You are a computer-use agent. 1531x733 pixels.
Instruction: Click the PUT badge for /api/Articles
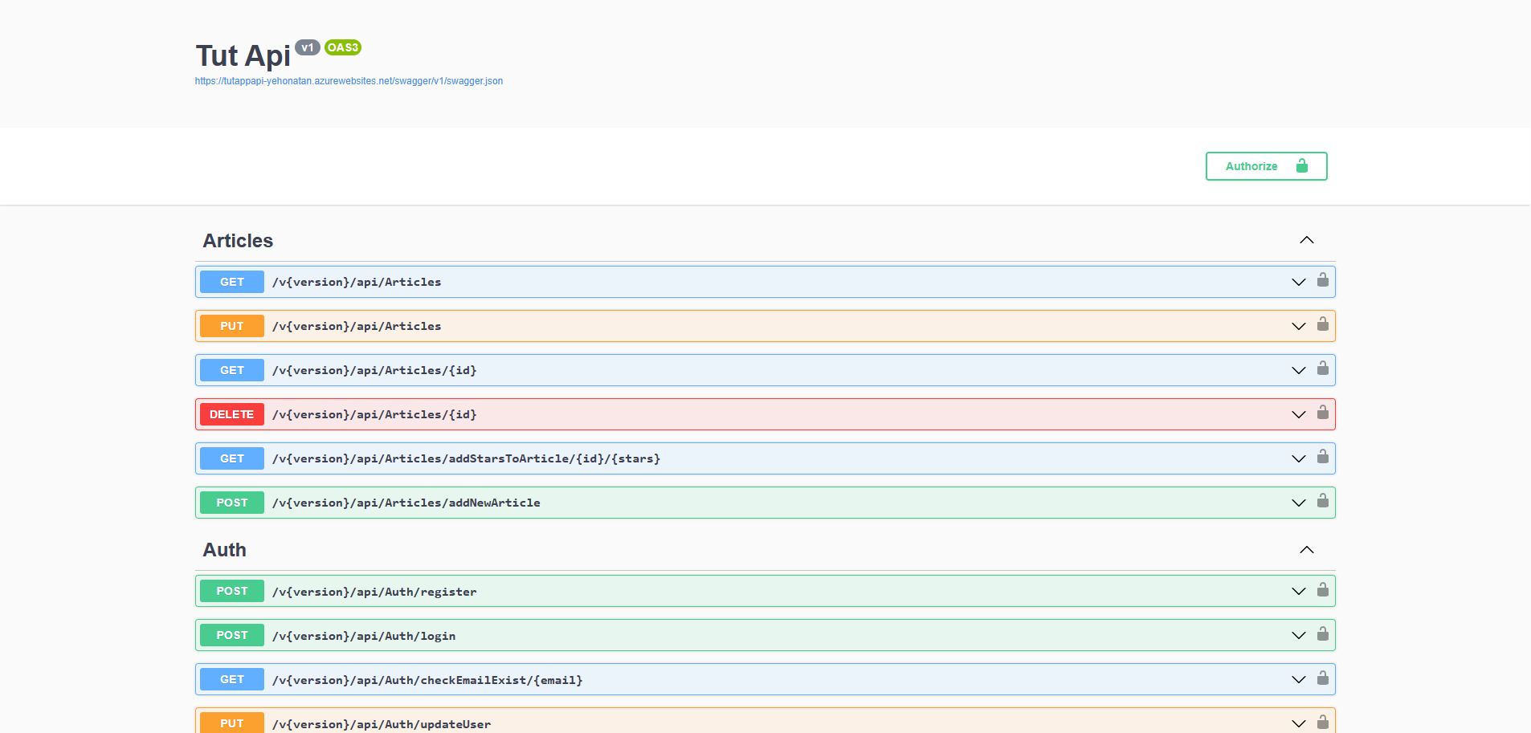pos(232,326)
